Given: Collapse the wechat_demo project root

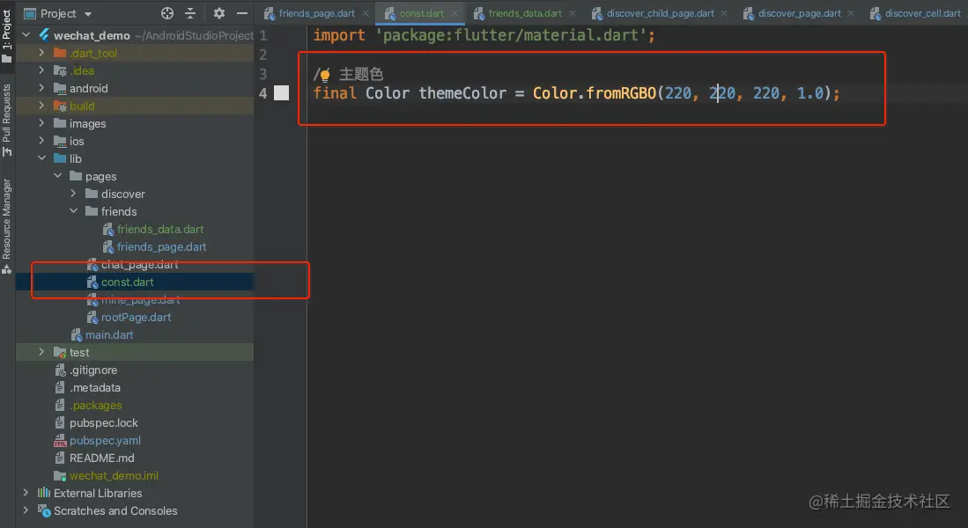Looking at the screenshot, I should pos(26,35).
